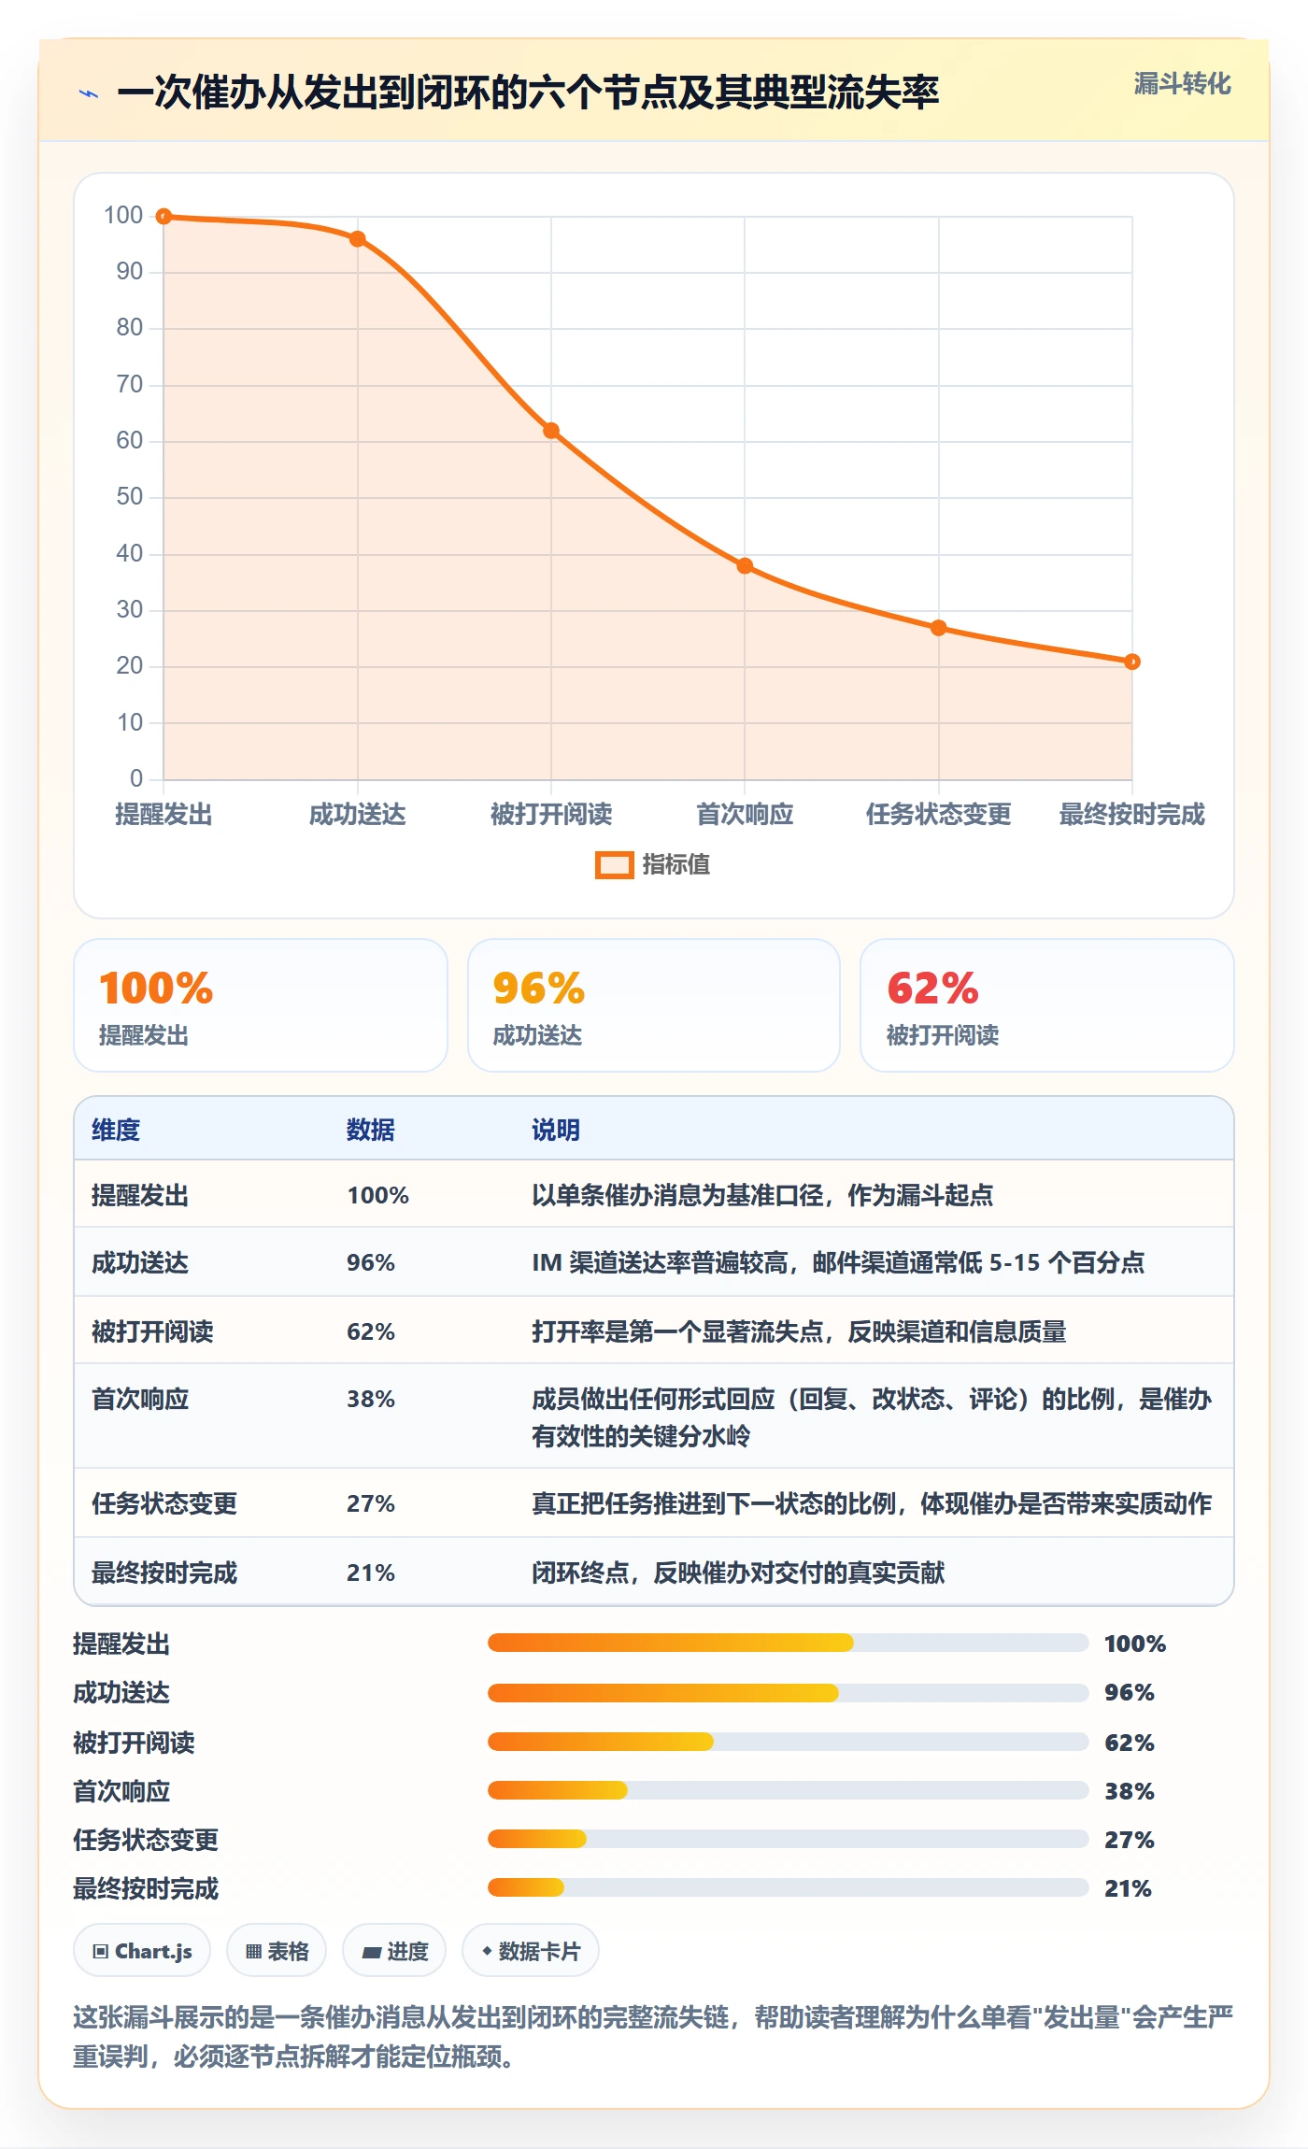Click the 任务状态变更 progress bar
The height and width of the screenshot is (2149, 1308).
(789, 1839)
